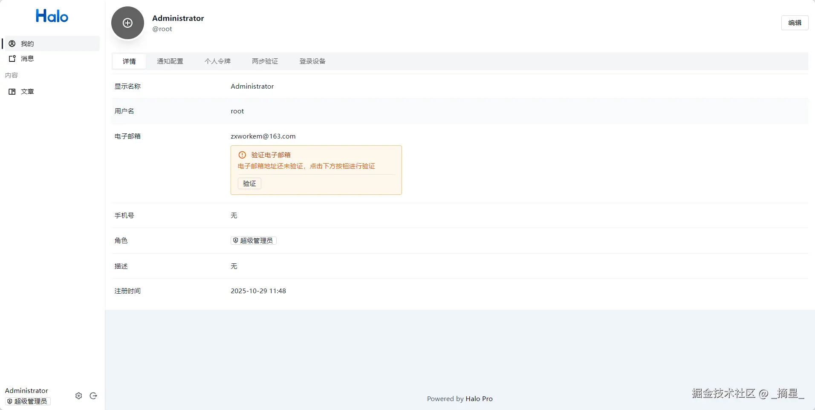Click the username value root

click(x=237, y=111)
